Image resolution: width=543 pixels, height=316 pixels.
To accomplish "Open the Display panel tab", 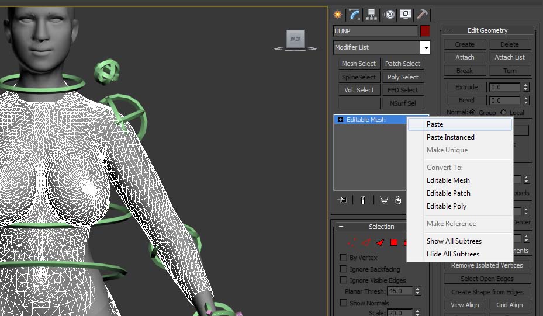I will coord(406,15).
